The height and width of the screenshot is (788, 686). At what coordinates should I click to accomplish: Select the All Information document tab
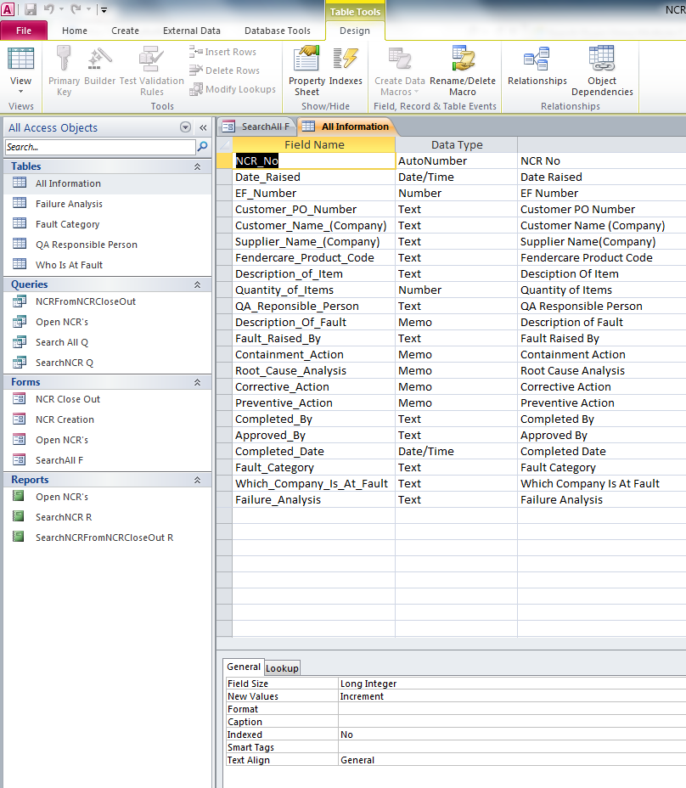pyautogui.click(x=346, y=127)
